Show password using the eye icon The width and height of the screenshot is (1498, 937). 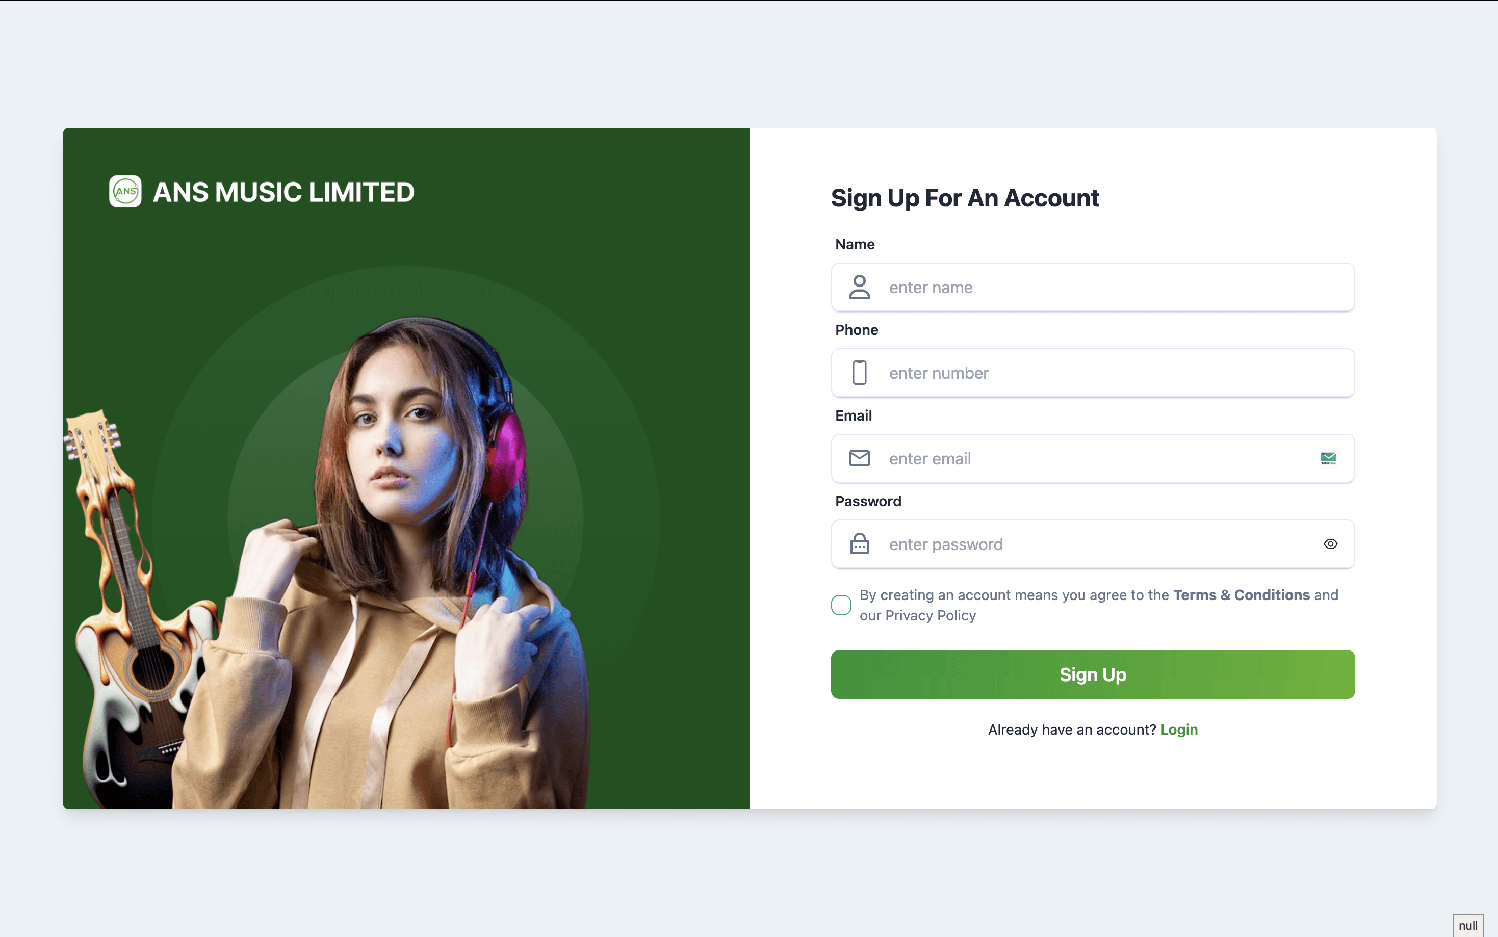pyautogui.click(x=1330, y=543)
